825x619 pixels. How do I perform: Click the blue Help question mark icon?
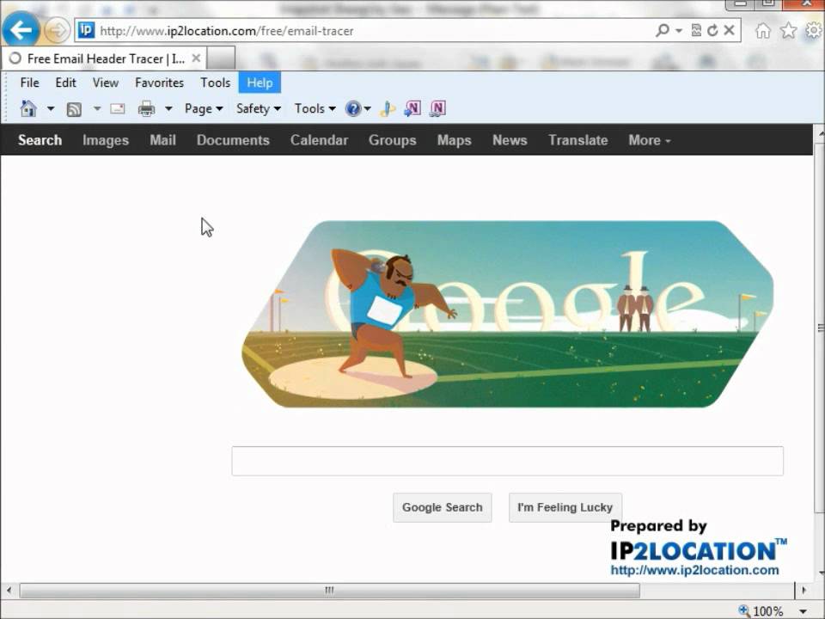352,109
